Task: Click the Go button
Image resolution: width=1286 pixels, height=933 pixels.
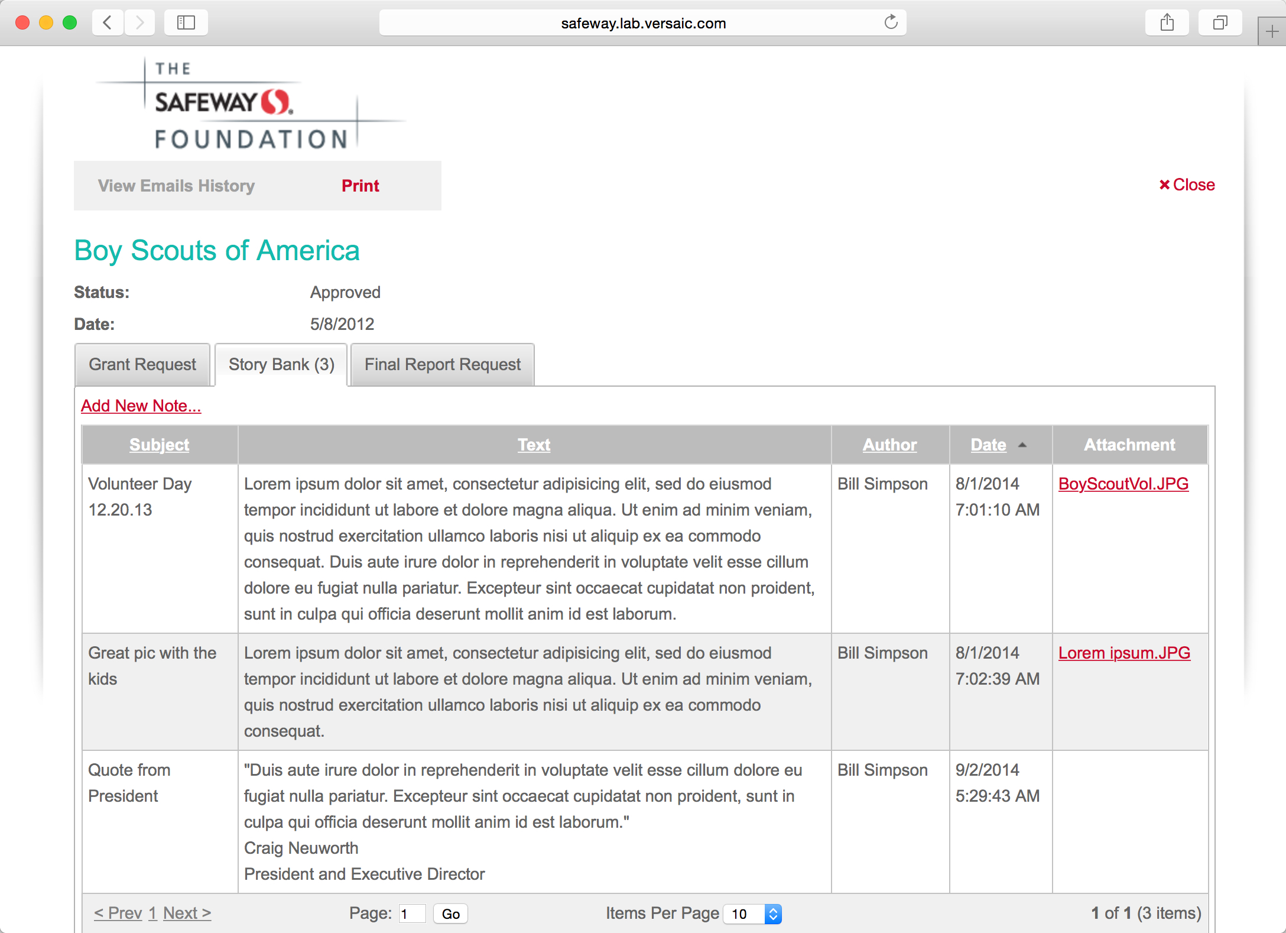Action: tap(450, 913)
